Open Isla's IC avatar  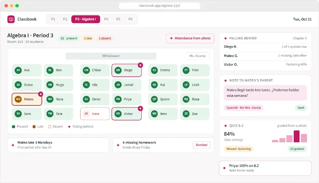click(86, 85)
